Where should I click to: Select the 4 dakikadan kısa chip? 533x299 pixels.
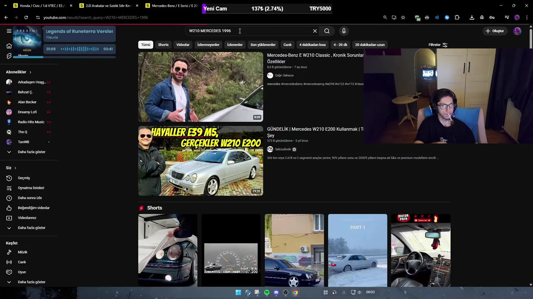tap(312, 45)
